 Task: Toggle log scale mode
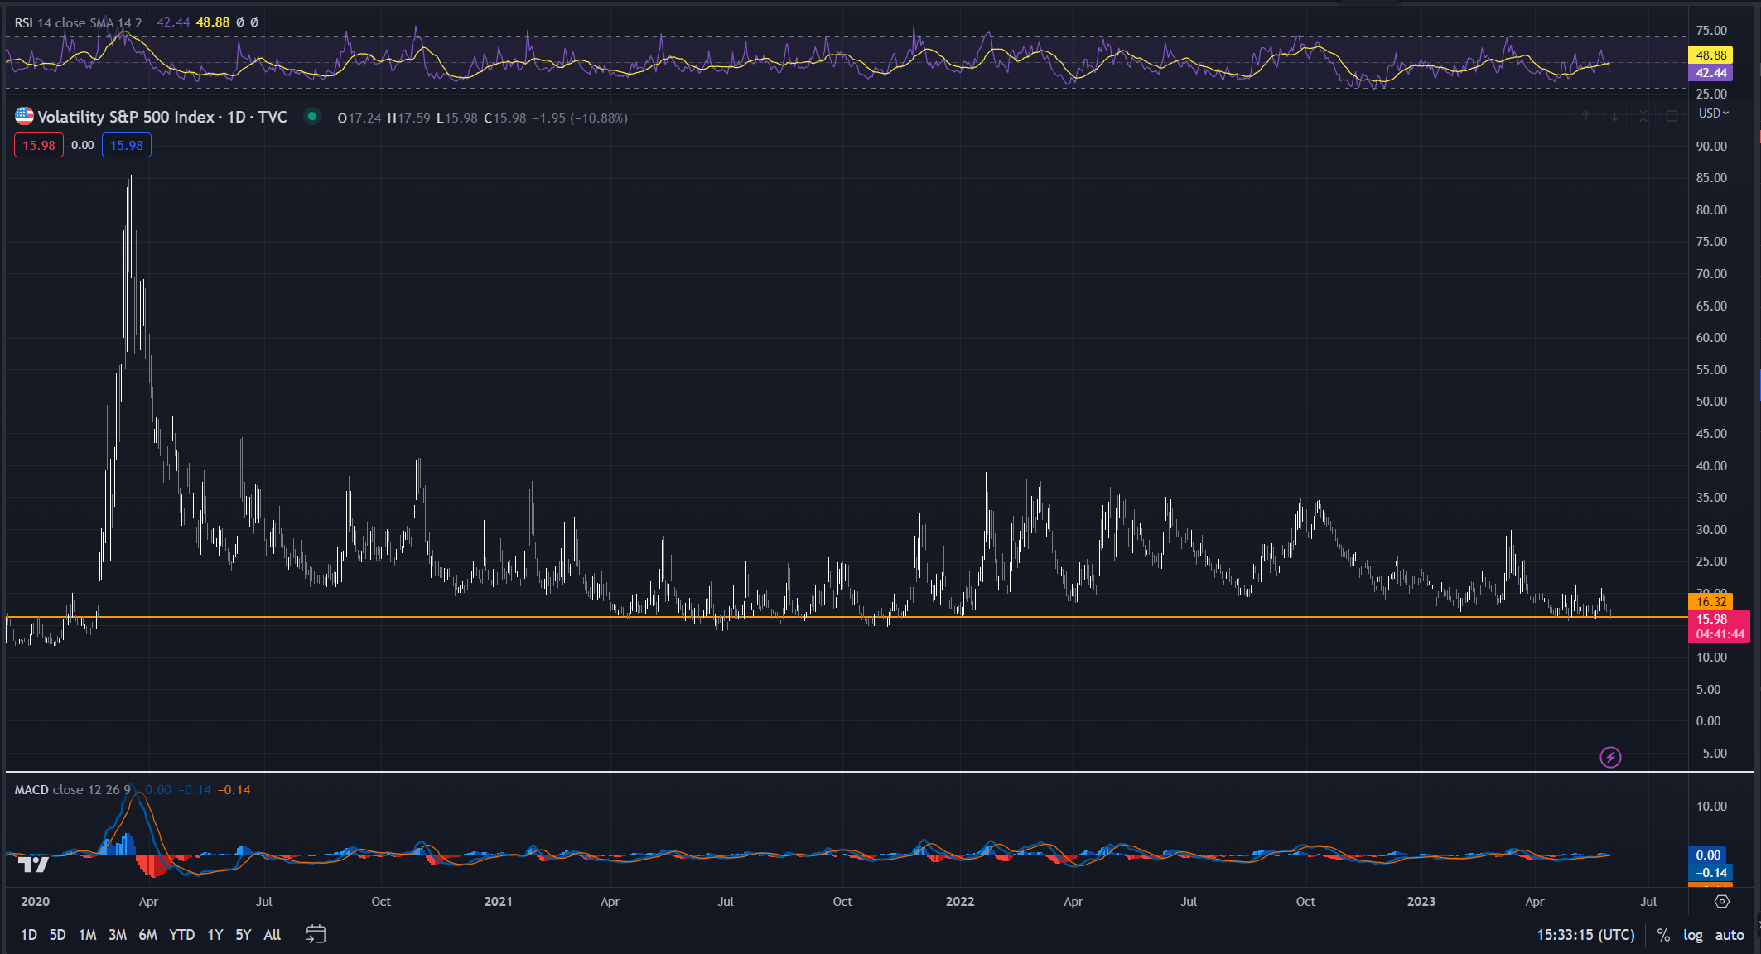click(x=1692, y=935)
